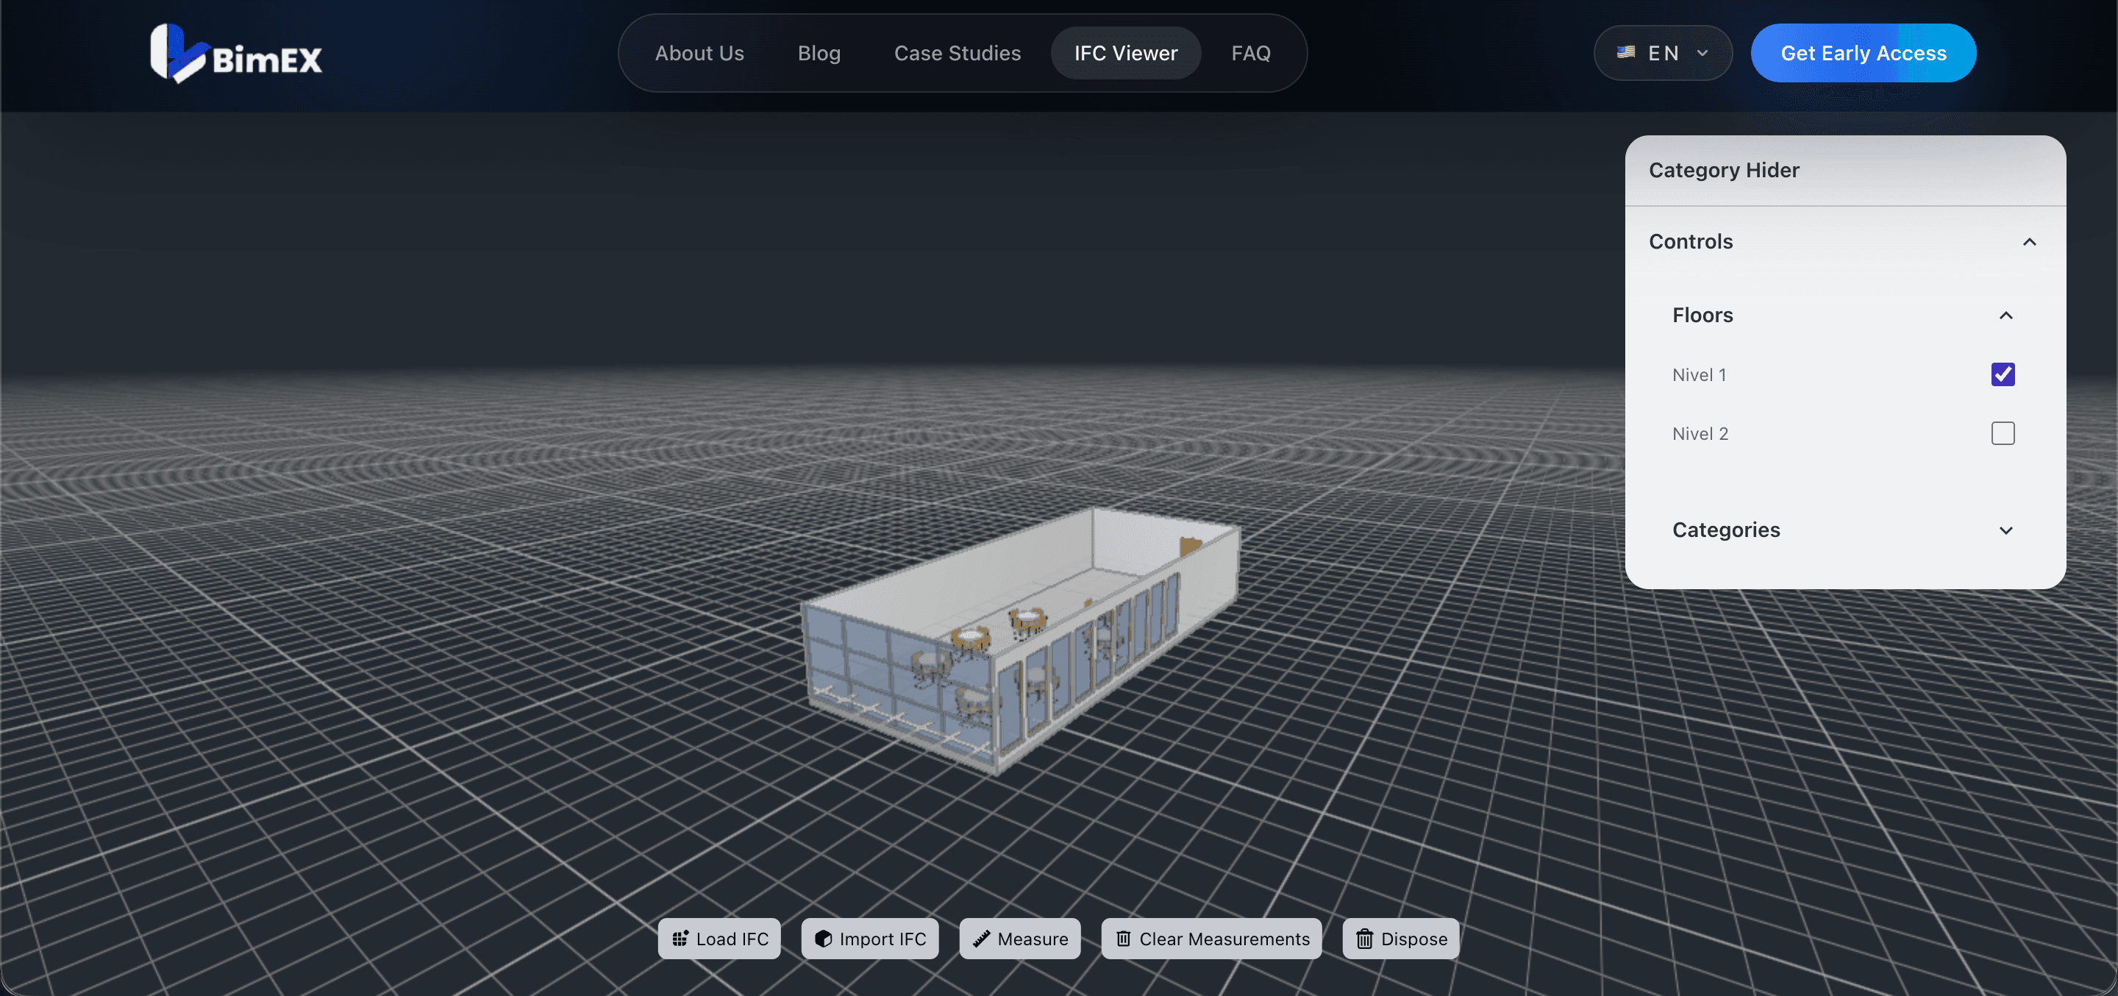Click the Clear Measurements trash icon
Screen dimensions: 2118x996
[1123, 939]
